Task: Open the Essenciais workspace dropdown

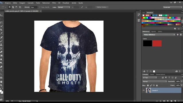Action: [172, 7]
